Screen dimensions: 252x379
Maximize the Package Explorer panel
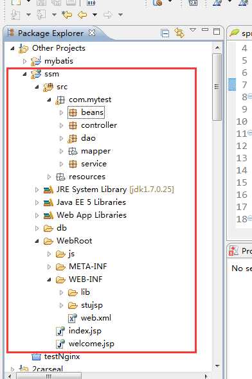tap(217, 31)
